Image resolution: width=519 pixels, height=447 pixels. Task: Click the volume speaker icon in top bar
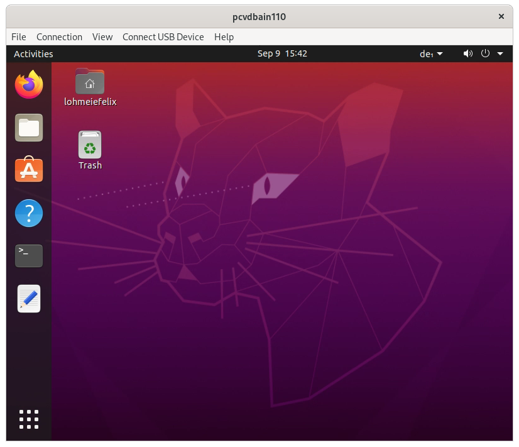pyautogui.click(x=467, y=53)
